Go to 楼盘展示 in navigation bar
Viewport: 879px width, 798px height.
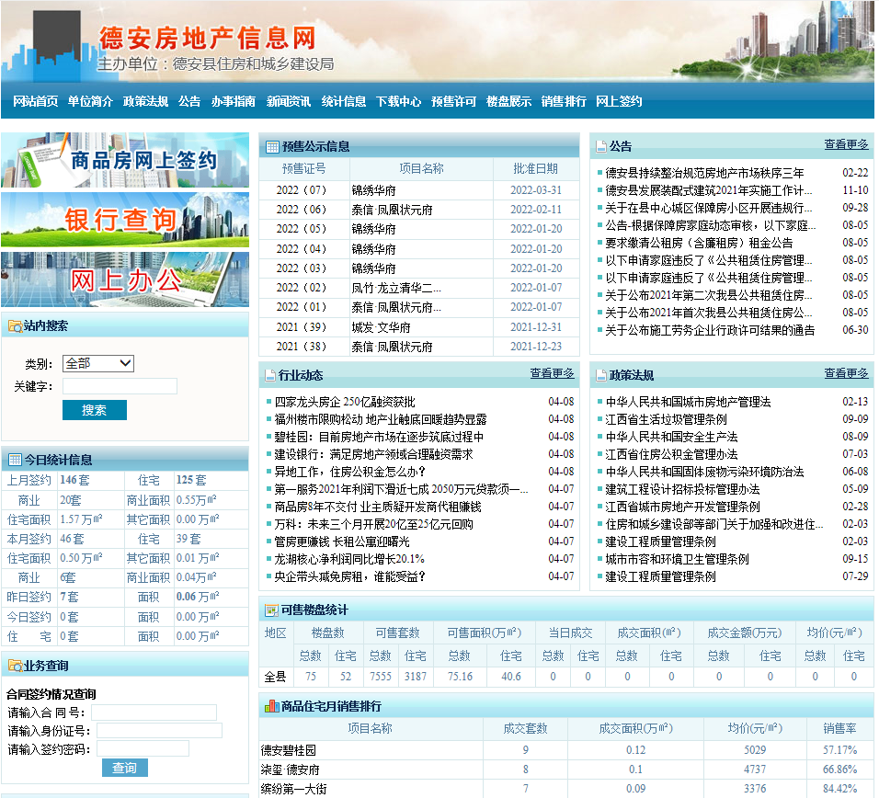(x=508, y=102)
